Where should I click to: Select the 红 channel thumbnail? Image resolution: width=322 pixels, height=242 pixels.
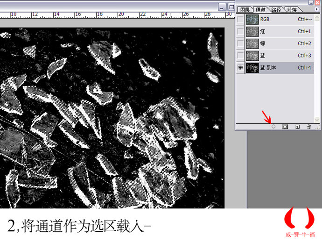252,31
